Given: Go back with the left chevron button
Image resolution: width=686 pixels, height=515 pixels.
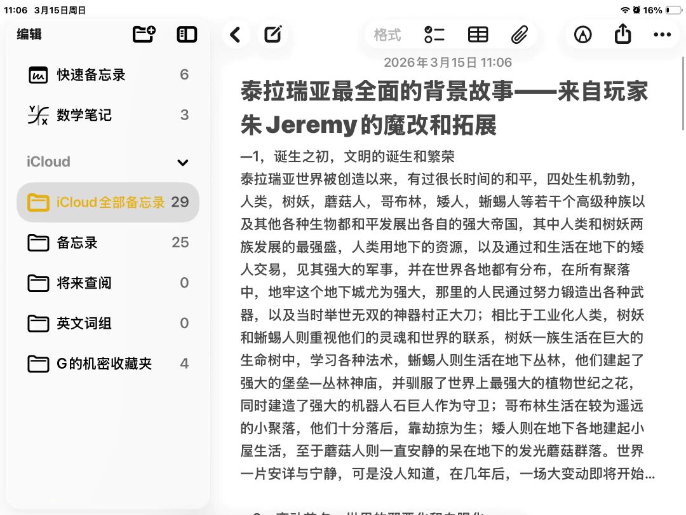Looking at the screenshot, I should (236, 34).
